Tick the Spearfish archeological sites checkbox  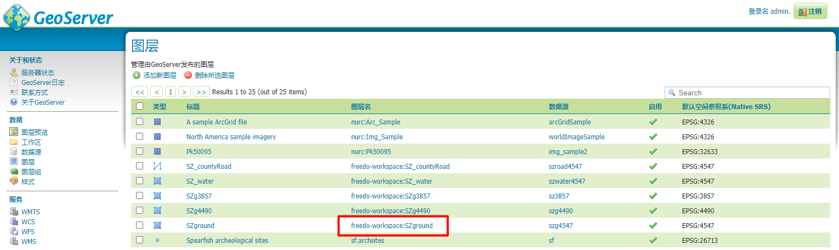coord(139,240)
